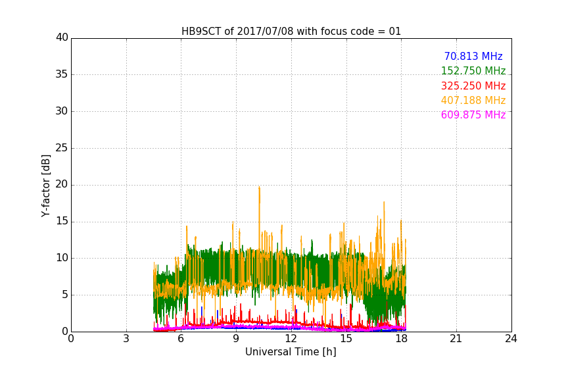Click the x-axis tick label 6
Viewport: 568px width, 379px height.
(x=181, y=339)
